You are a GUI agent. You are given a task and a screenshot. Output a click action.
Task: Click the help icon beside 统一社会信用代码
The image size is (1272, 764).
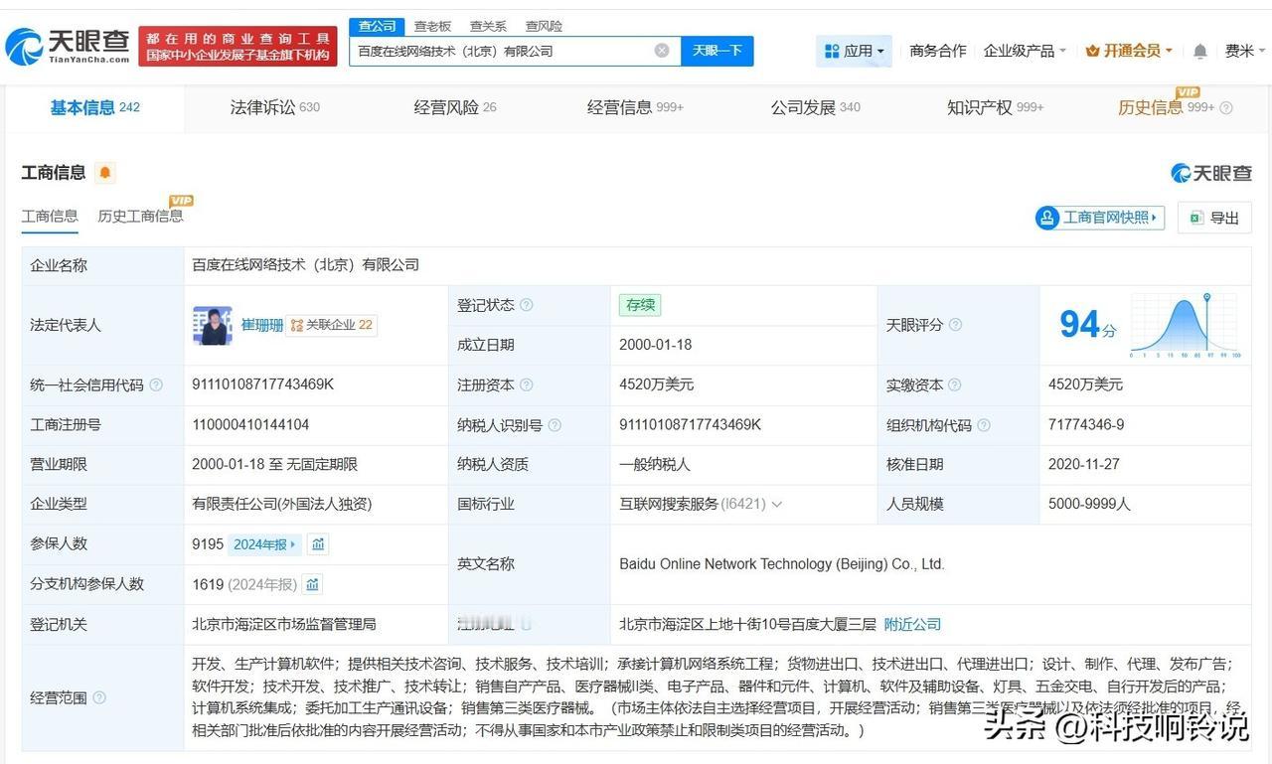(156, 384)
